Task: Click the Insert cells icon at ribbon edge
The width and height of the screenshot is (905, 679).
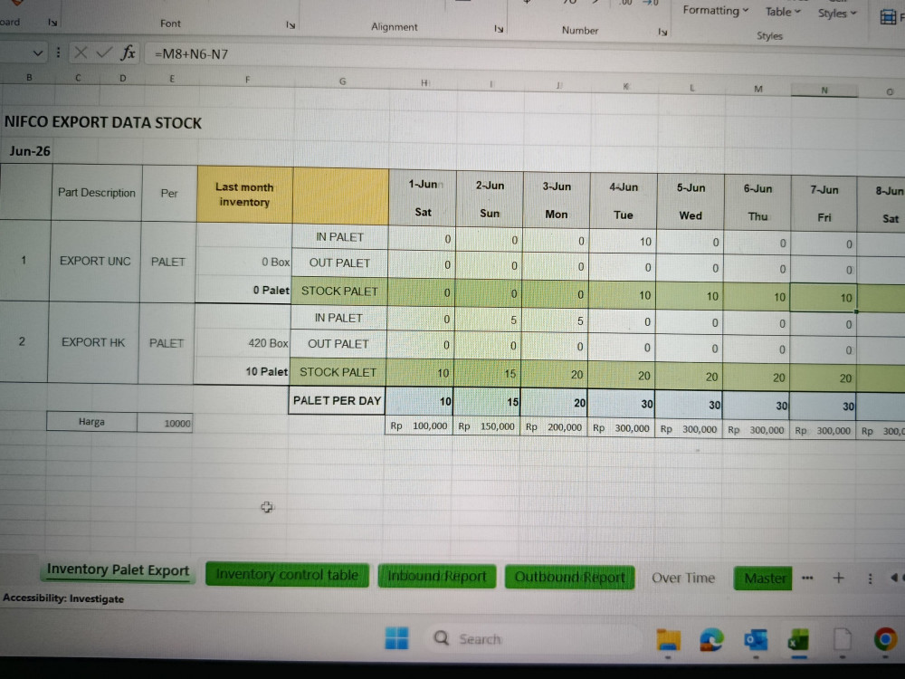Action: (x=888, y=17)
